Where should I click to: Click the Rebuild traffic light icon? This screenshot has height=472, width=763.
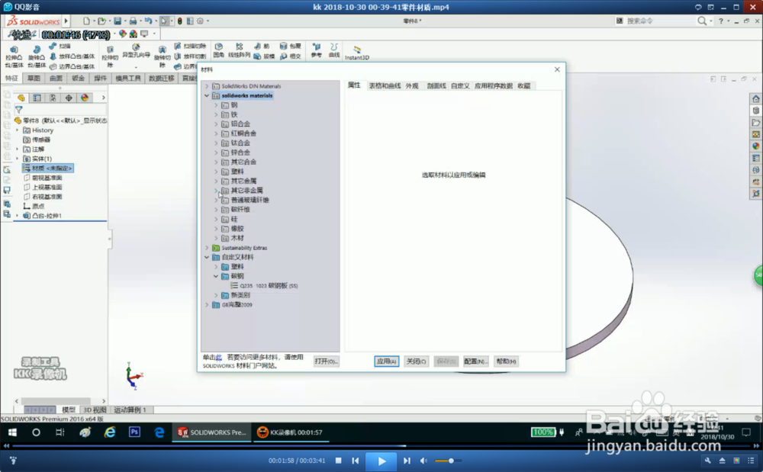tap(179, 21)
